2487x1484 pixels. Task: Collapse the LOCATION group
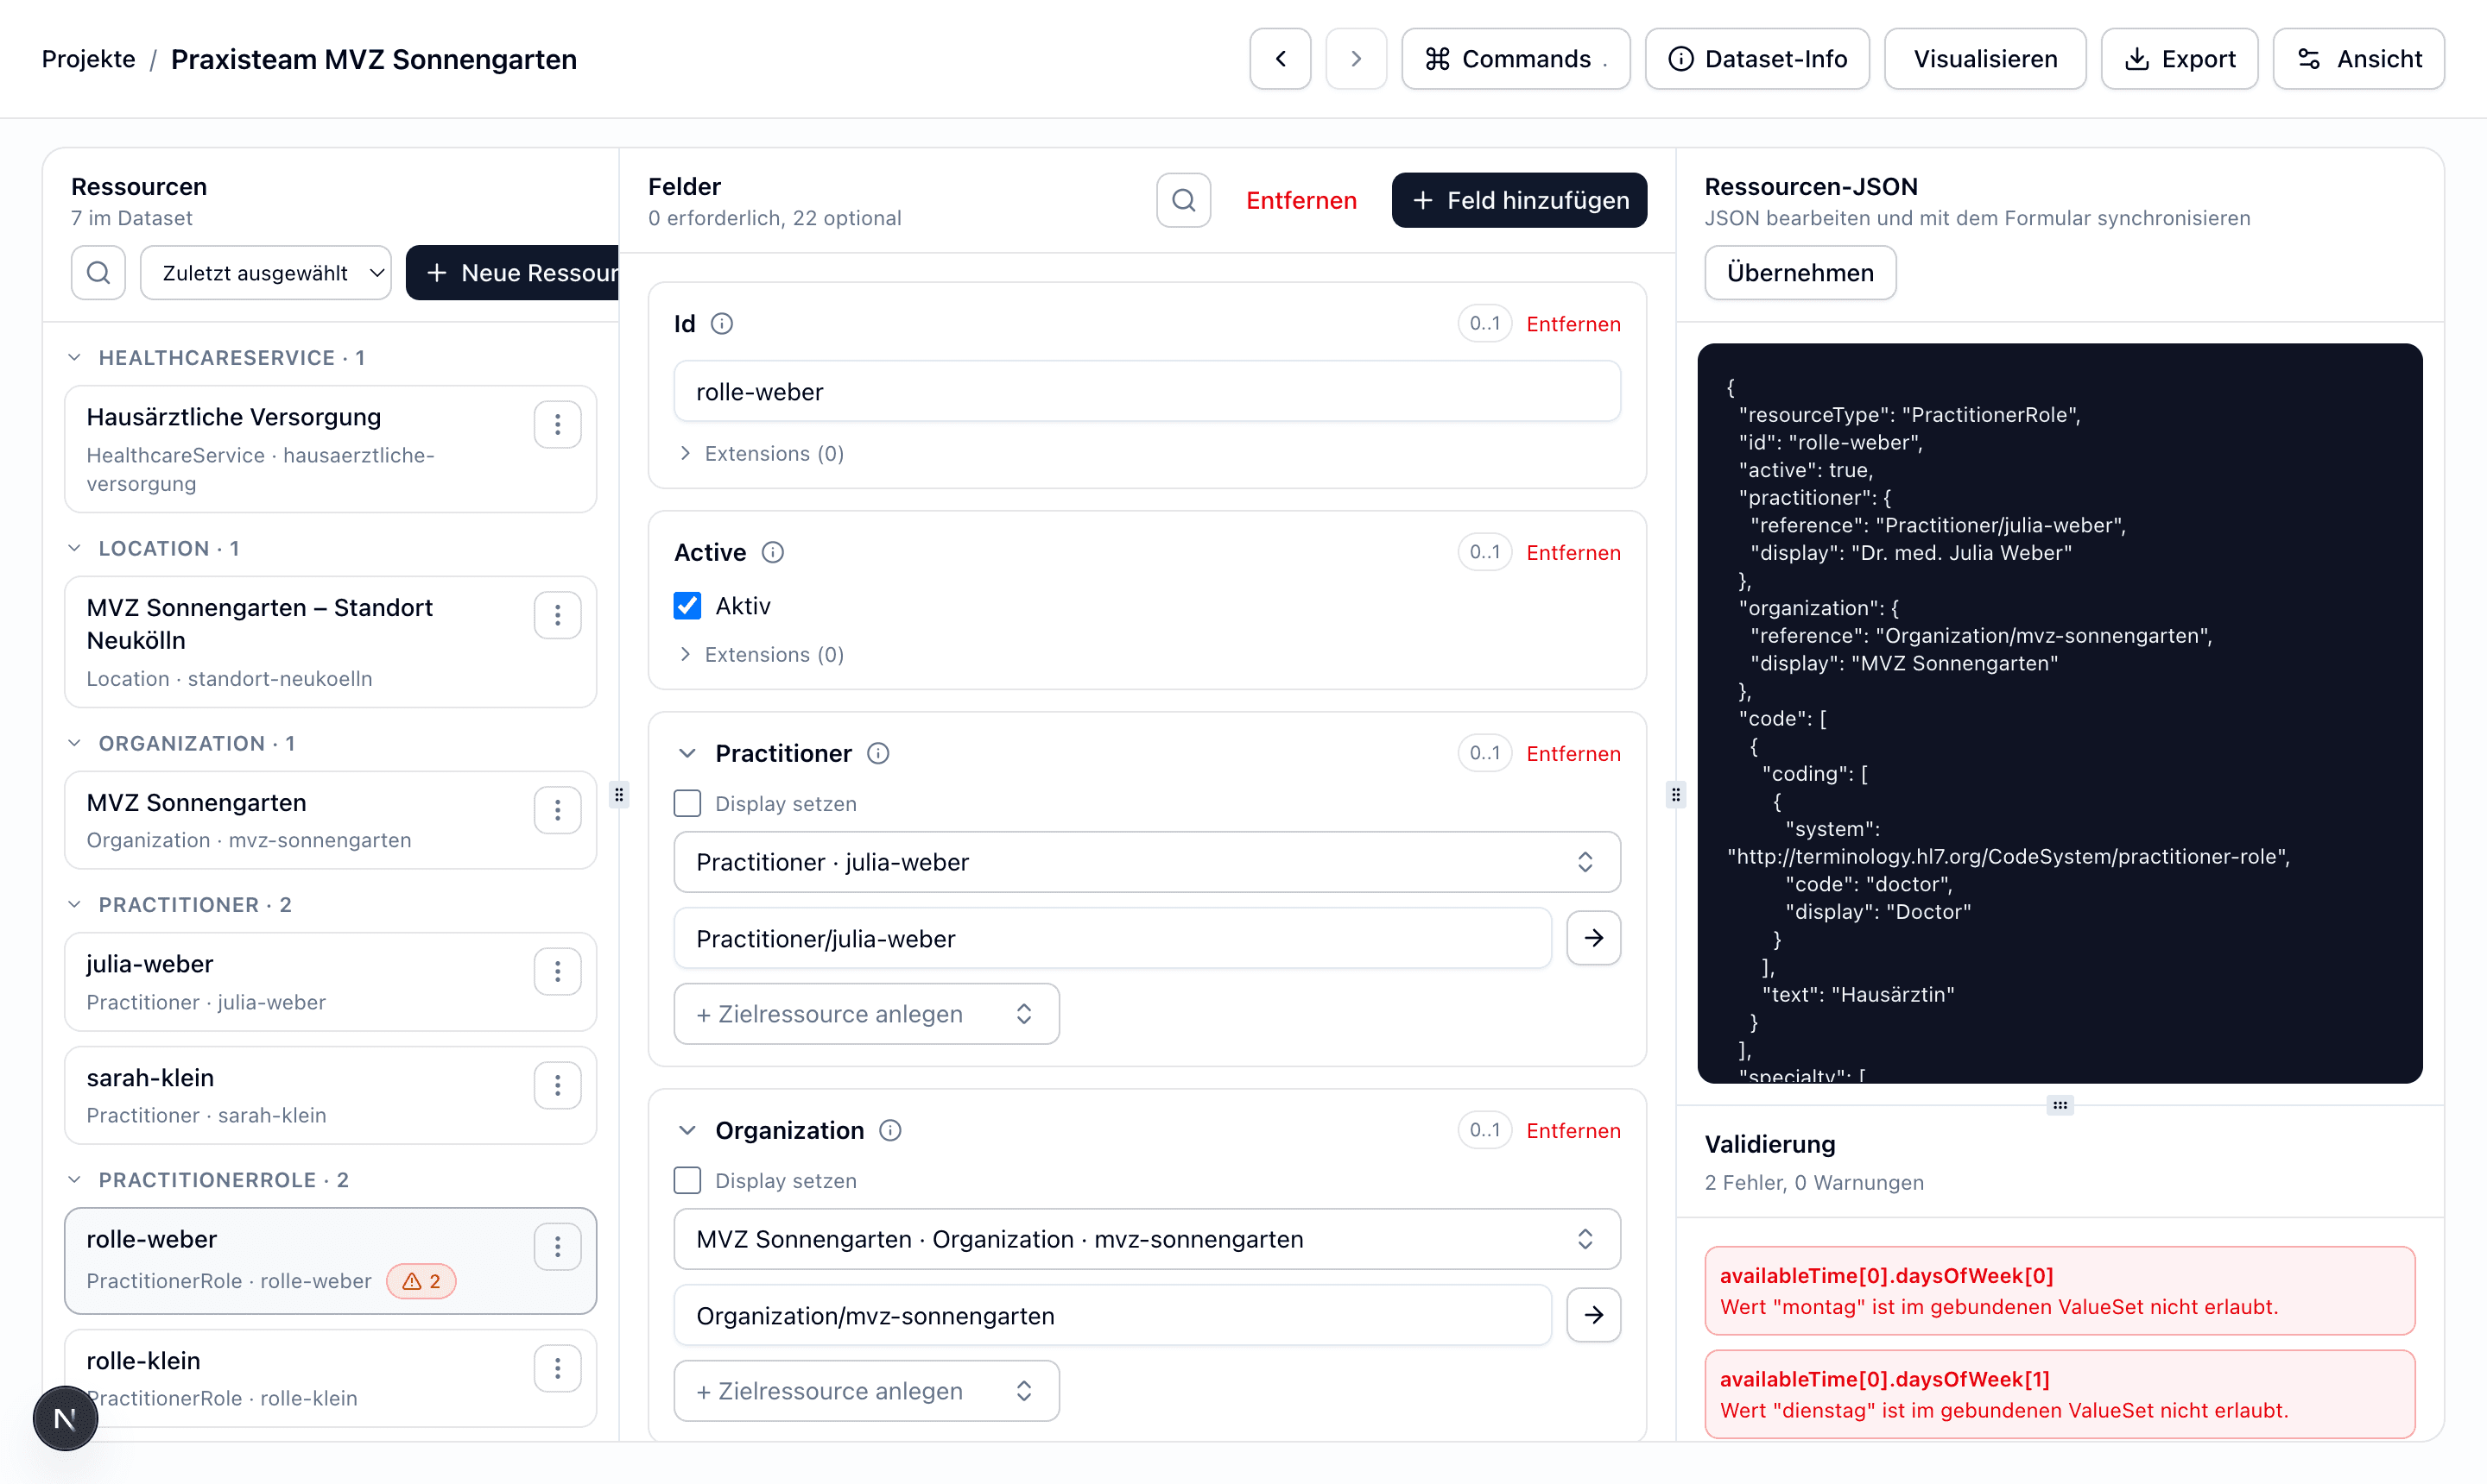[74, 549]
